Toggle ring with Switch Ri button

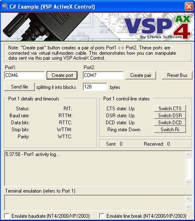click(170, 129)
